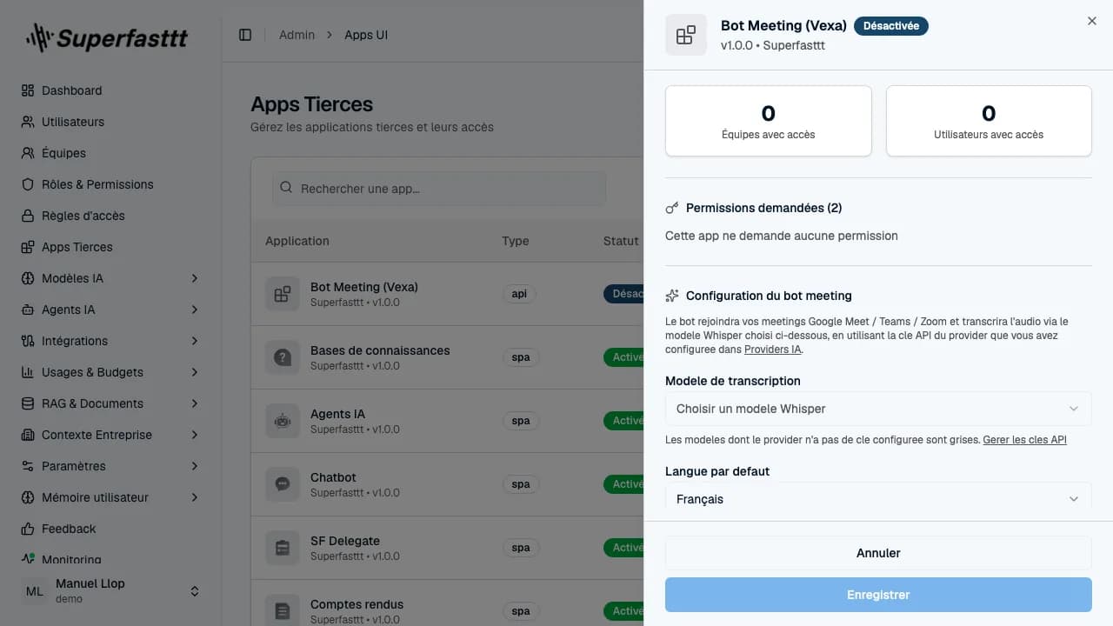1113x626 pixels.
Task: Click the api type tag for Bot Meeting
Action: coord(519,294)
